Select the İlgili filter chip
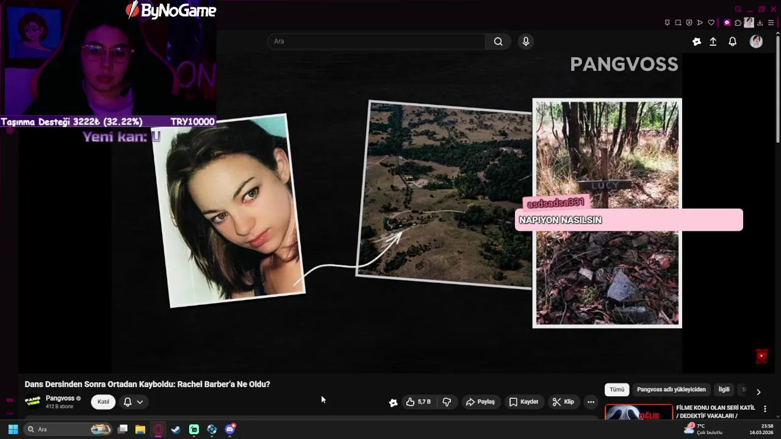 click(x=724, y=390)
